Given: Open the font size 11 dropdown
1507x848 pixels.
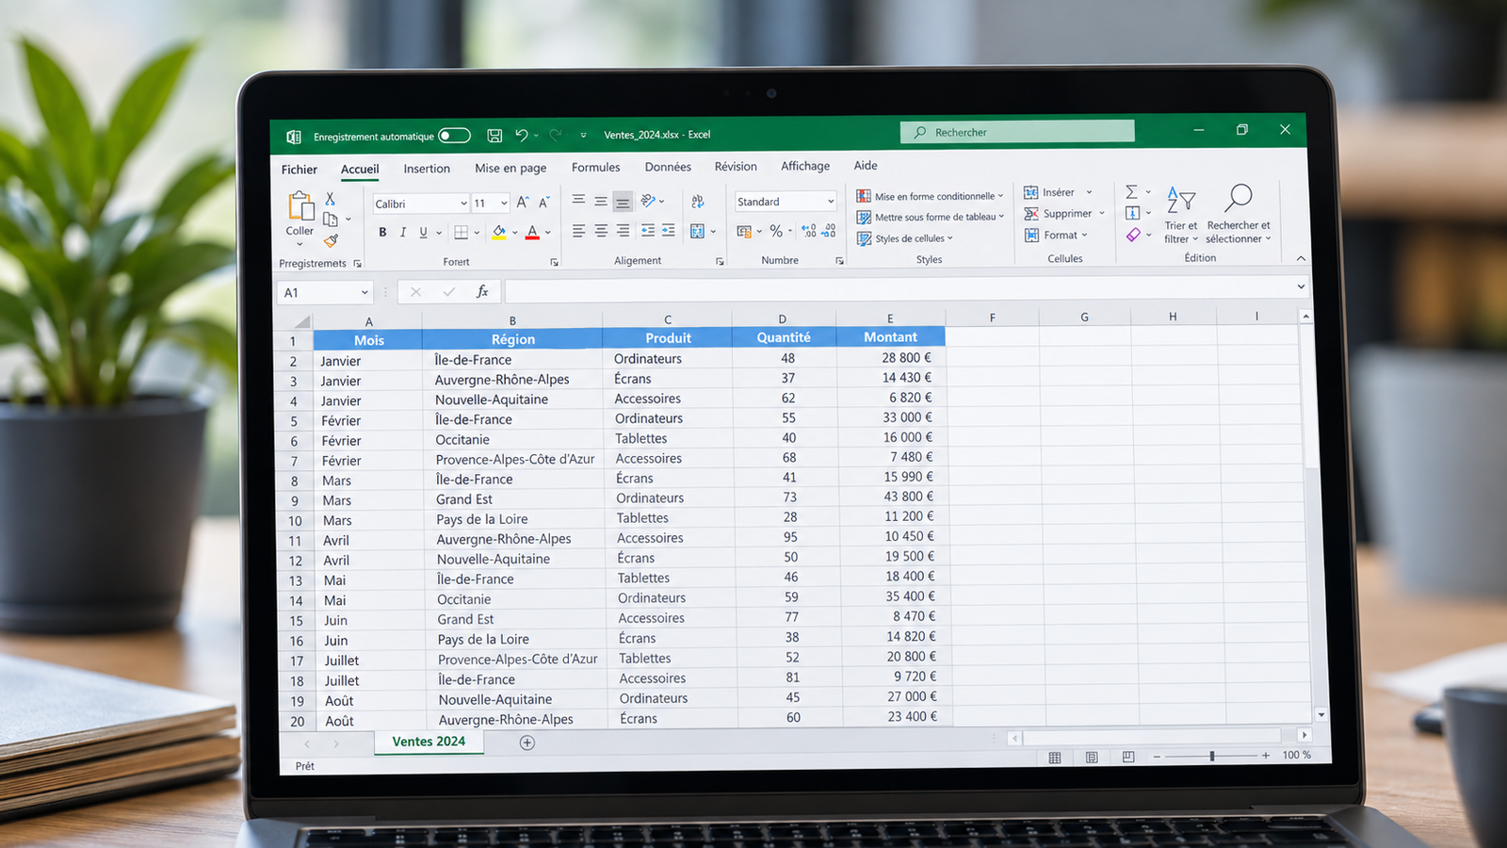Looking at the screenshot, I should 504,203.
